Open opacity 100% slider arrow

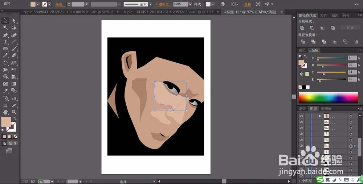click(190, 4)
